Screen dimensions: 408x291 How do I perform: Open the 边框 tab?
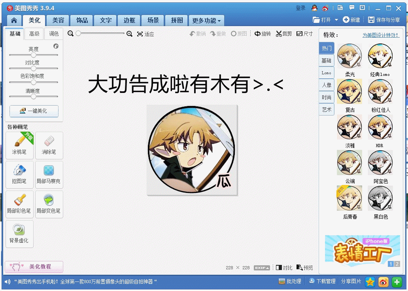pyautogui.click(x=129, y=20)
